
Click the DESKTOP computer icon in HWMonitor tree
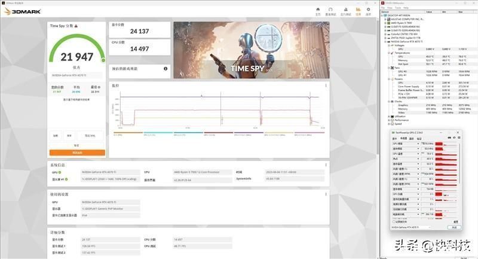pyautogui.click(x=385, y=16)
